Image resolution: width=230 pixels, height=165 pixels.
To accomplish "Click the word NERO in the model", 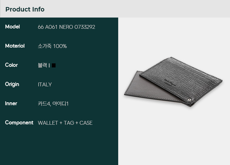I will coord(66,27).
